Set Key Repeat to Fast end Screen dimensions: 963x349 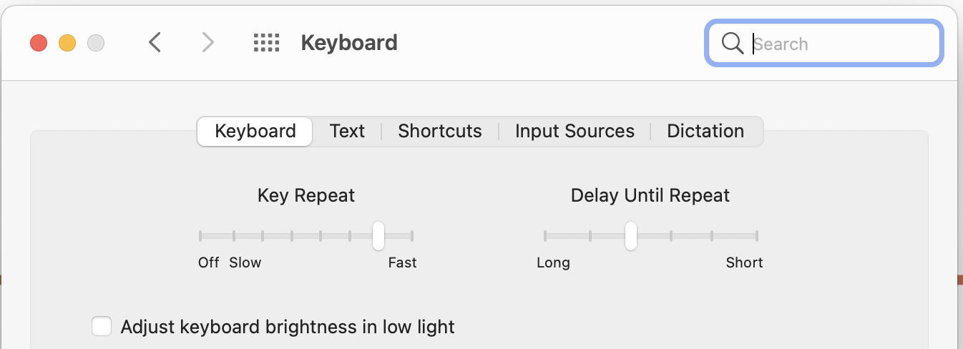412,236
